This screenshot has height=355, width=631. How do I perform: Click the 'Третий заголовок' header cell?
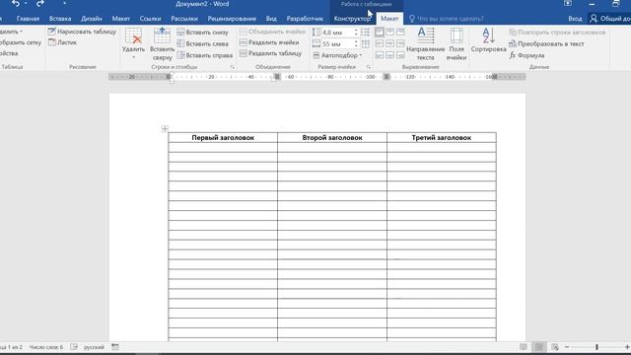click(x=442, y=137)
